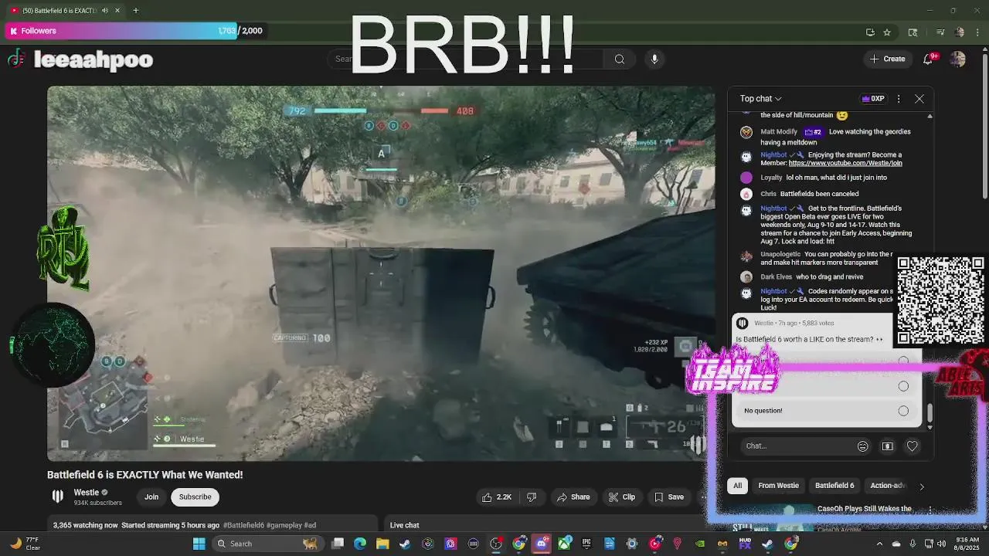Open Westie channel avatar
Viewport: 989px width, 556px height.
(x=57, y=497)
